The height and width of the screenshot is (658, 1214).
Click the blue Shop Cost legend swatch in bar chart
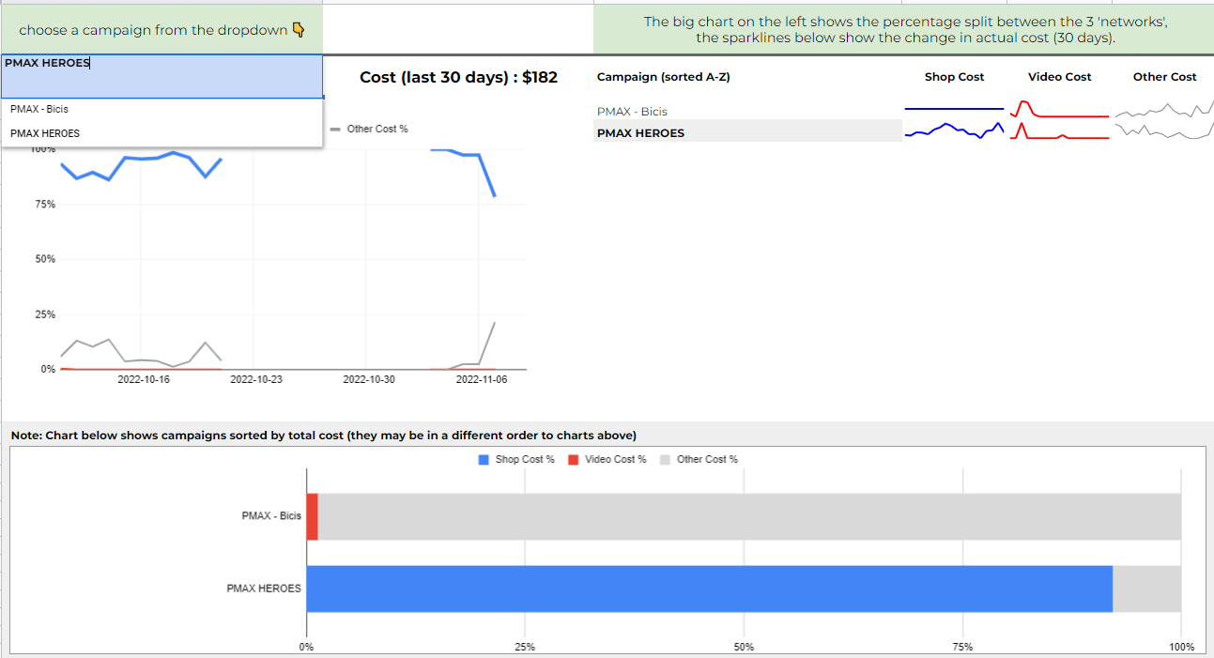click(484, 460)
